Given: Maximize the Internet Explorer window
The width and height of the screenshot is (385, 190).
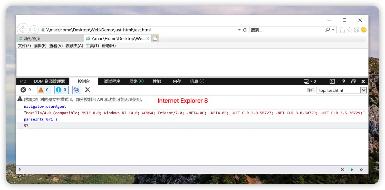Looking at the screenshot, I should coord(345,20).
